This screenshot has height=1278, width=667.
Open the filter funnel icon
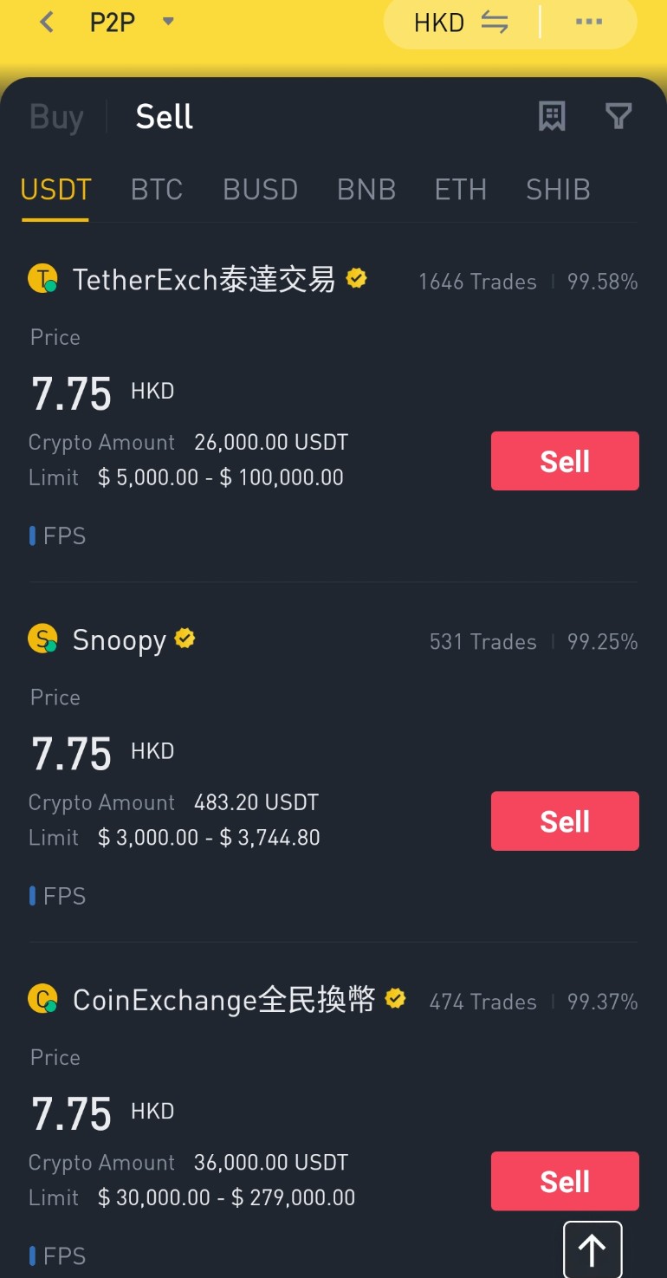[x=618, y=116]
